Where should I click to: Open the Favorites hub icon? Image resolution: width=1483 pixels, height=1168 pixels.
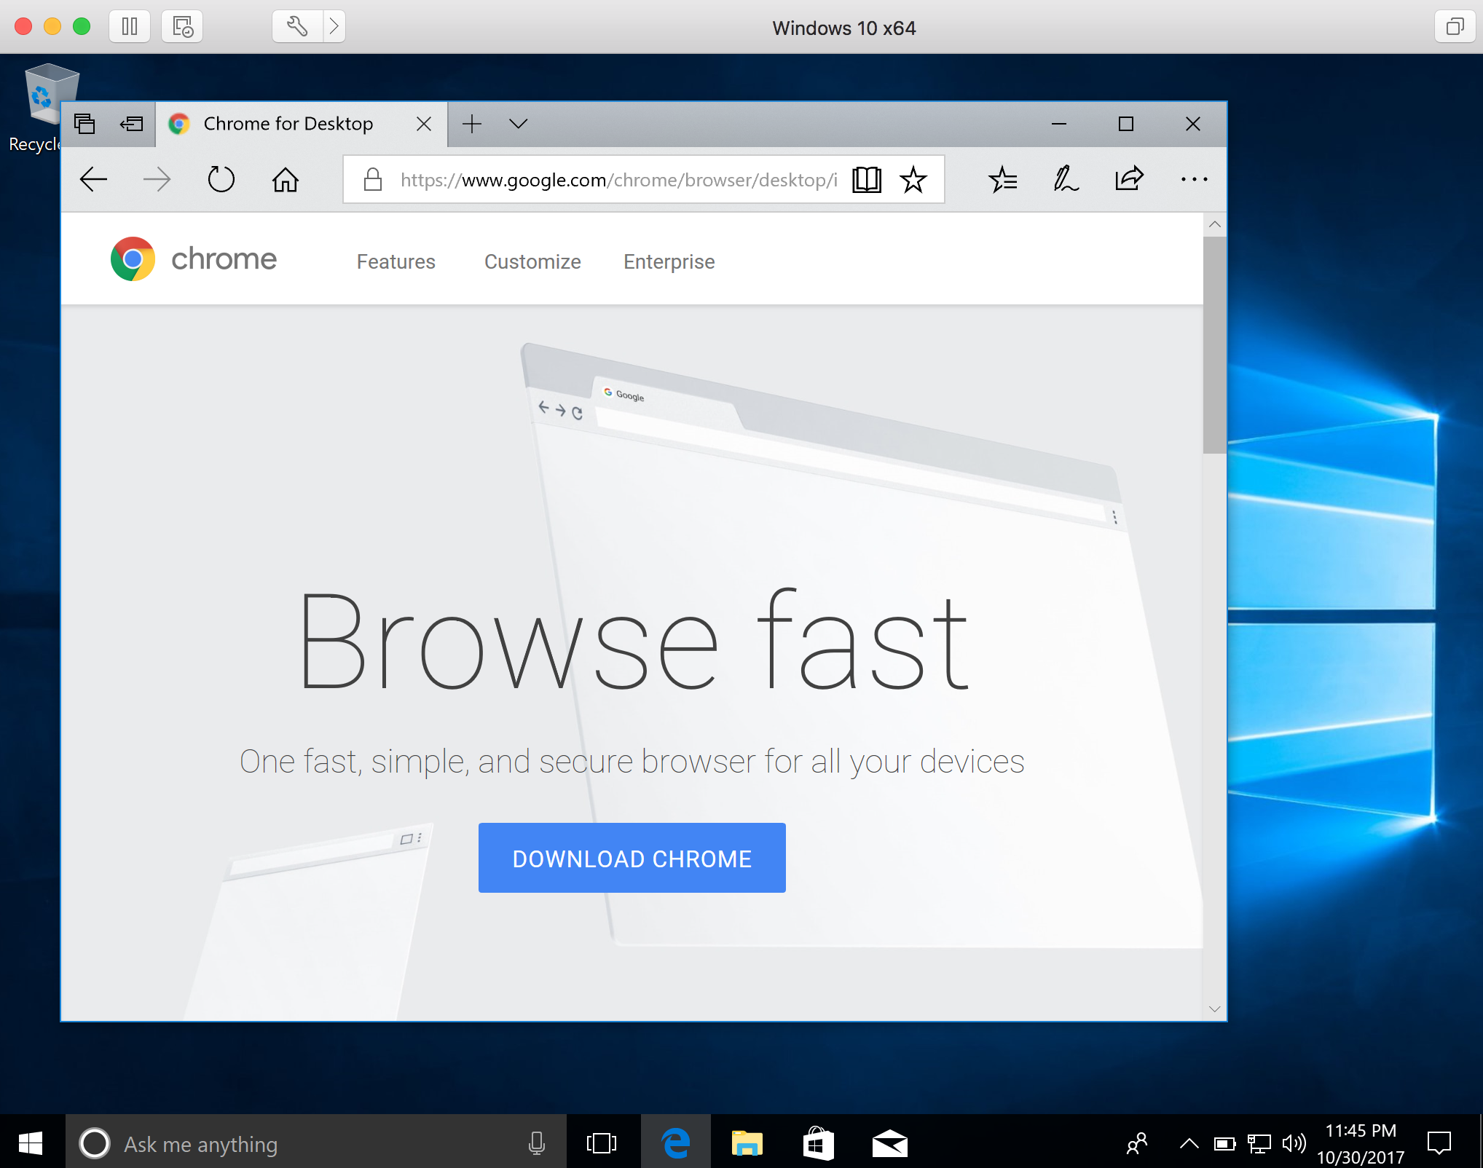click(x=1003, y=179)
